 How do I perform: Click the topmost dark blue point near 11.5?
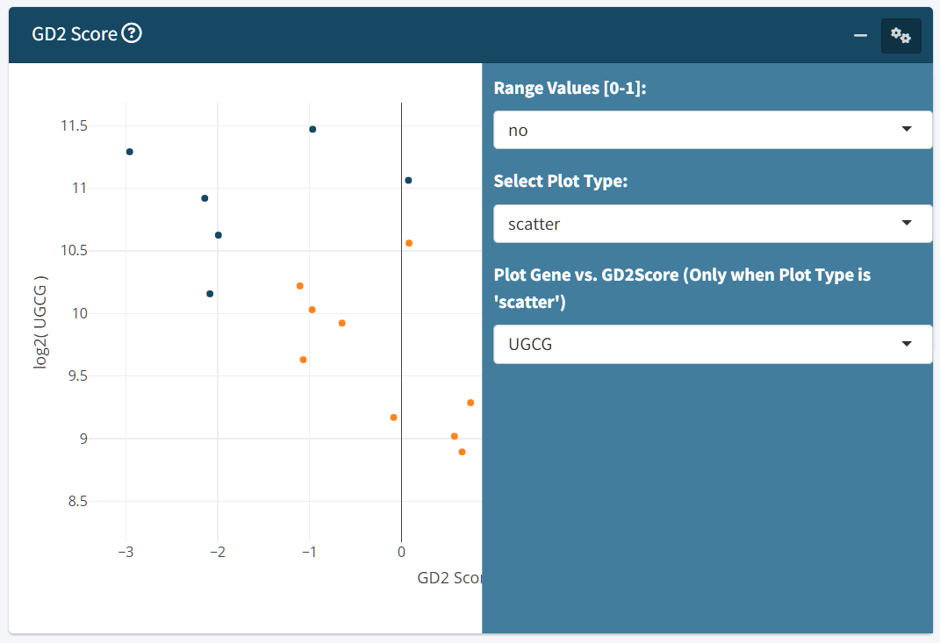tap(312, 130)
